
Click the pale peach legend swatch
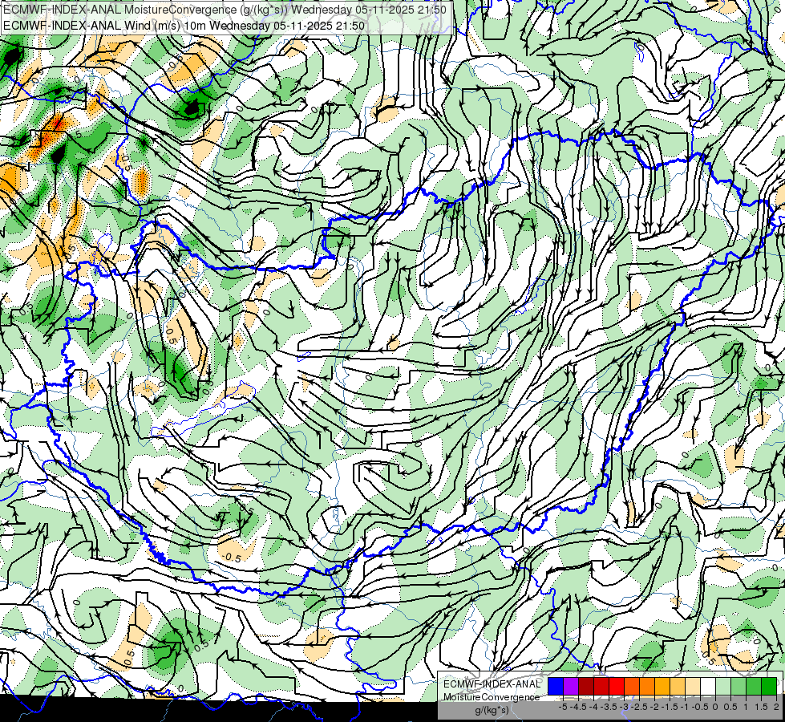click(693, 686)
